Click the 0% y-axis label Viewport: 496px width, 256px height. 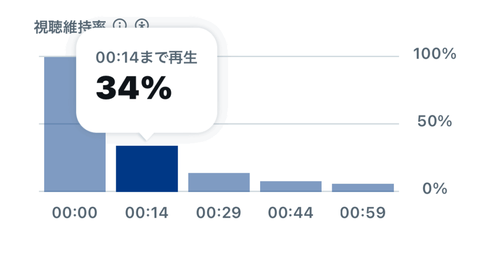434,189
